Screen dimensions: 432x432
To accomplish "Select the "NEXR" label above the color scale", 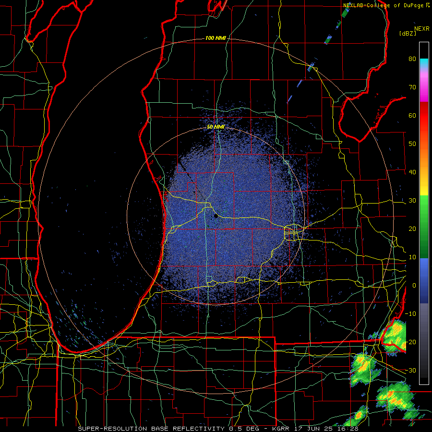I will [421, 29].
